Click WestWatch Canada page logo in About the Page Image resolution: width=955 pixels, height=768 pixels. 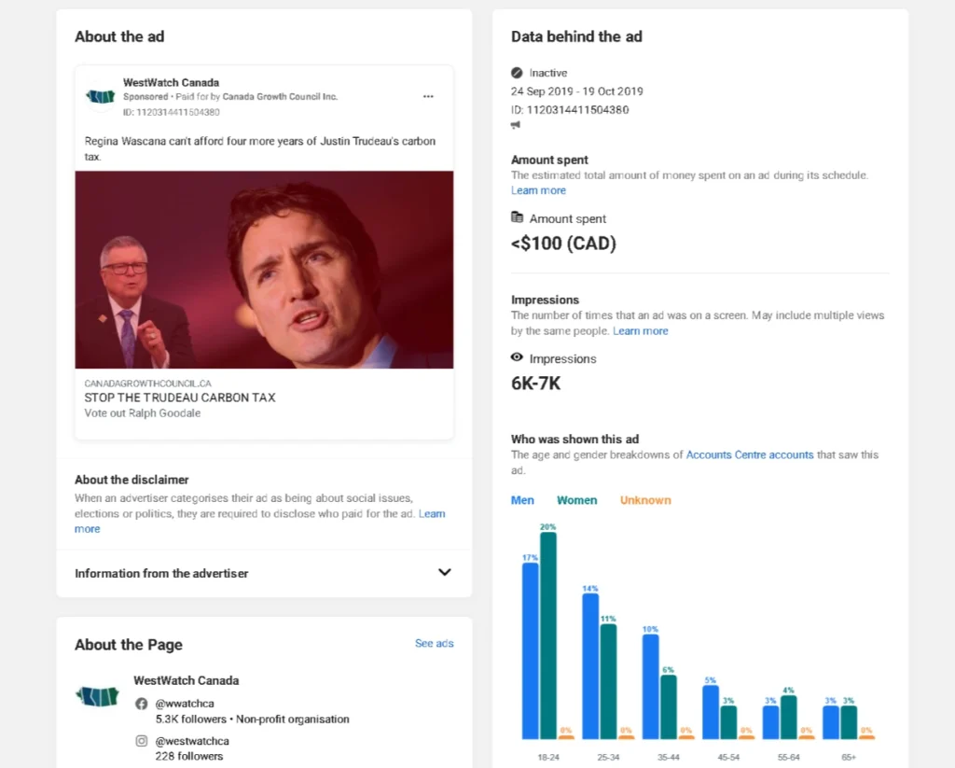point(98,695)
